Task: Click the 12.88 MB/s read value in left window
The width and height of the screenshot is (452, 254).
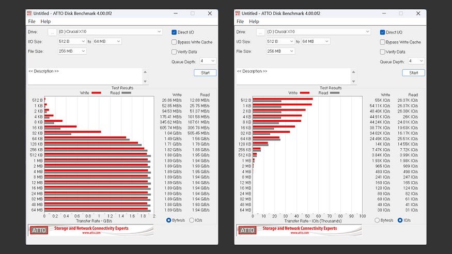Action: (200, 100)
